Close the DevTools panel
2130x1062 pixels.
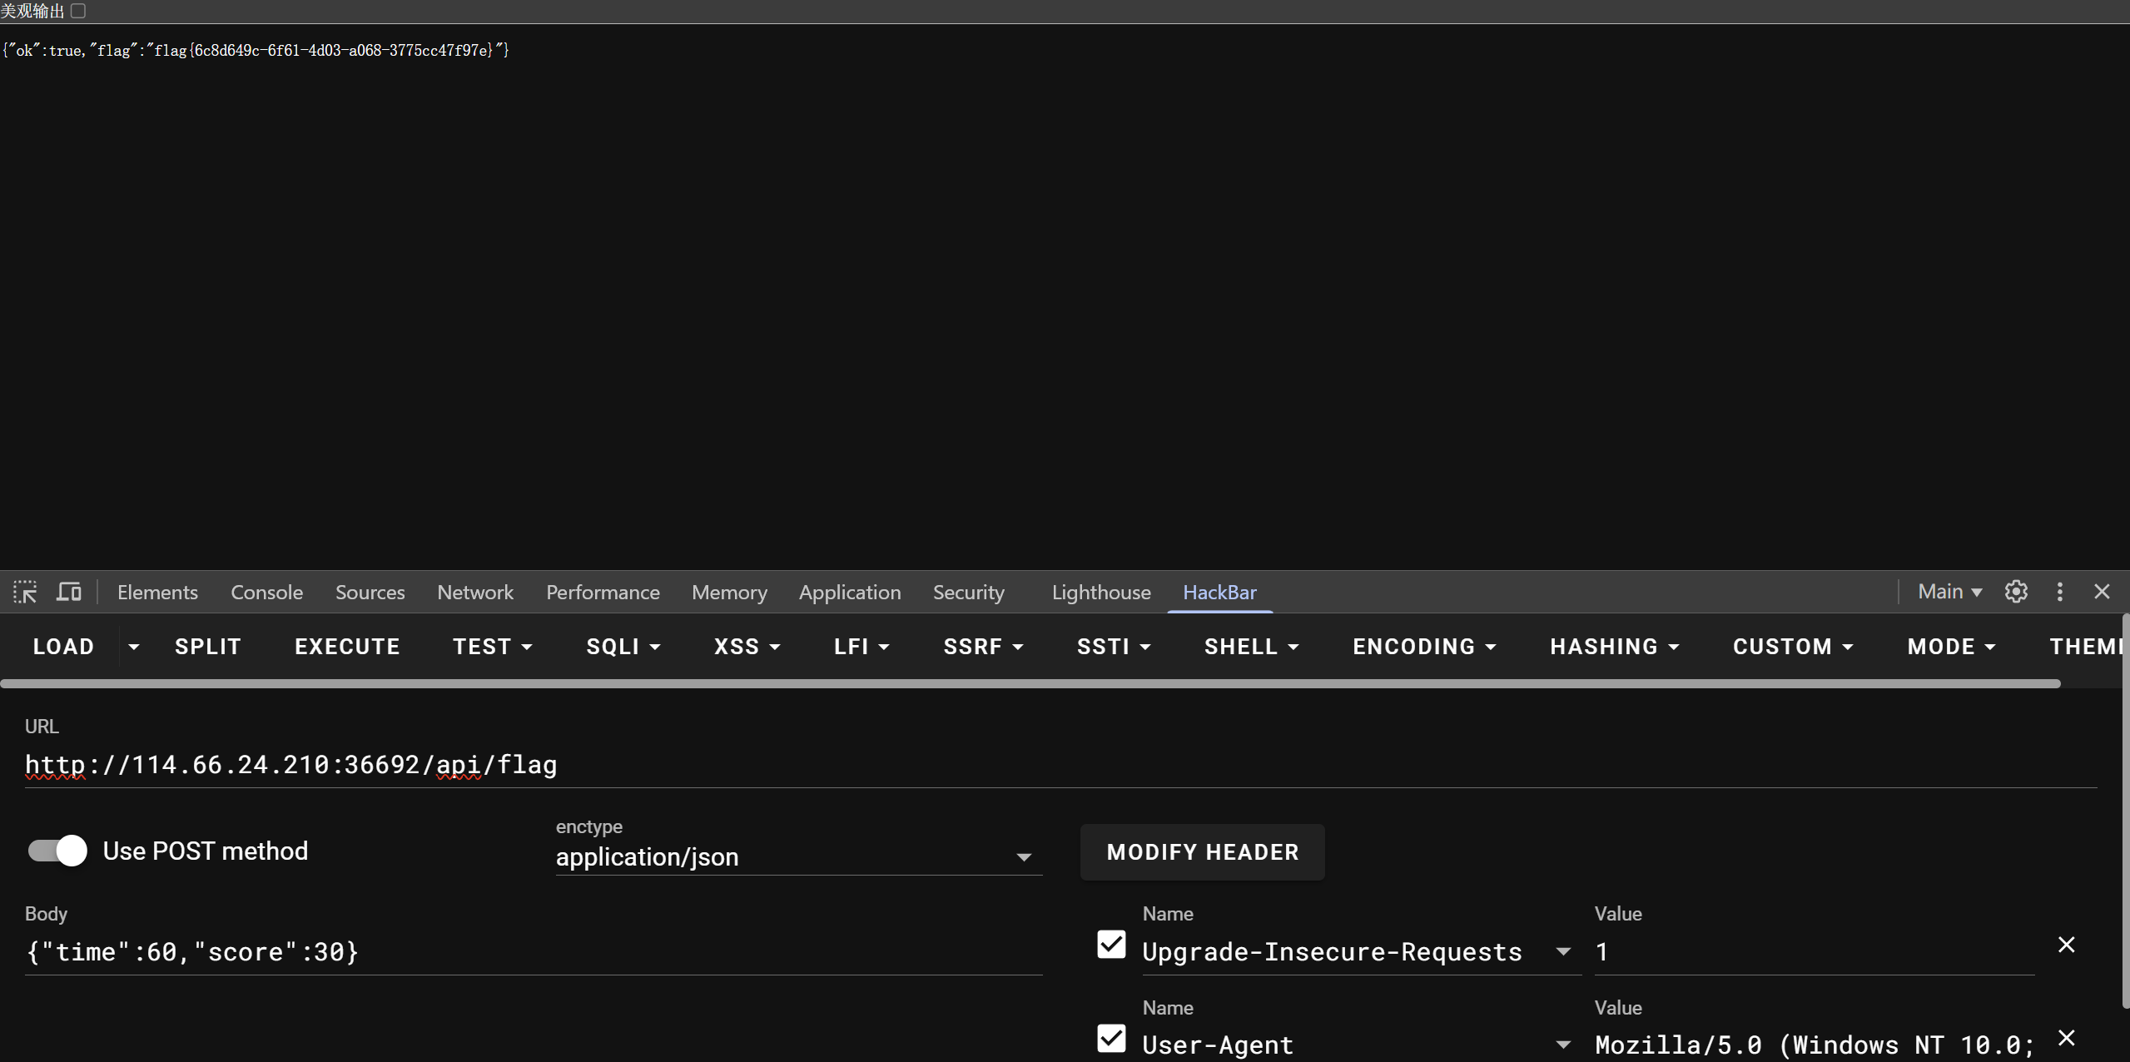[x=2102, y=592]
